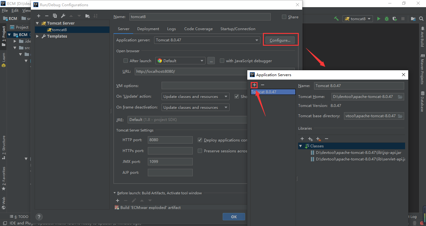Select jsp-api.jar library entry

[358, 153]
